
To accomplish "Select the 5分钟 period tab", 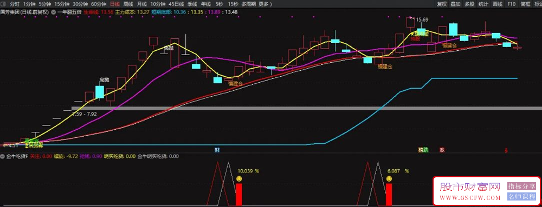I will 44,4.
